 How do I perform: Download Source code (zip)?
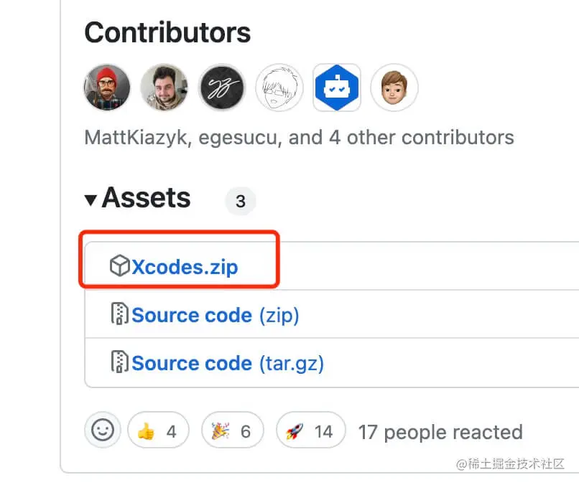pos(192,315)
